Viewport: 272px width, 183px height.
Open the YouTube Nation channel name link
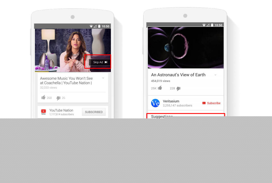pyautogui.click(x=61, y=110)
